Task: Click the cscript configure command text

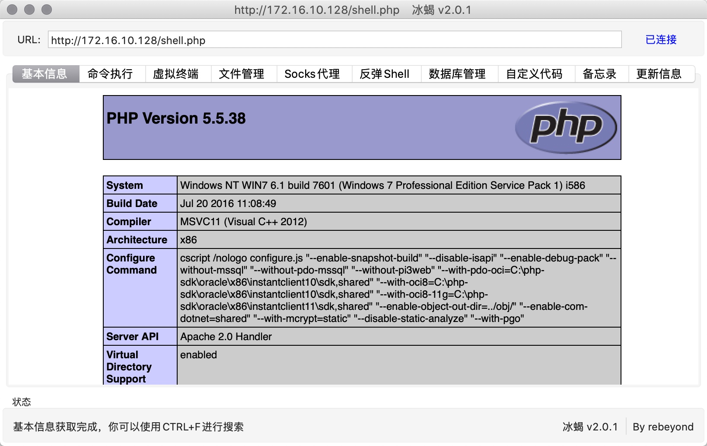Action: (x=398, y=288)
